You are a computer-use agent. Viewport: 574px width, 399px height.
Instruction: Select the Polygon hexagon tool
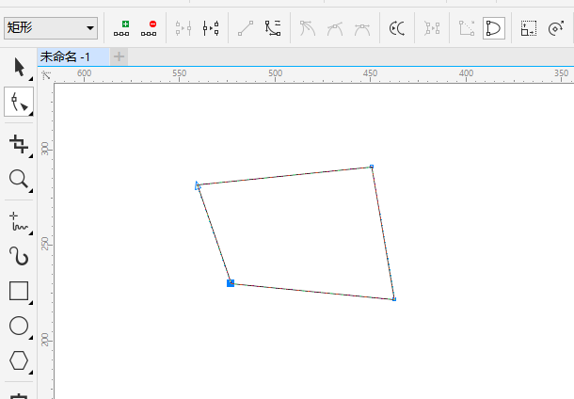pyautogui.click(x=19, y=361)
